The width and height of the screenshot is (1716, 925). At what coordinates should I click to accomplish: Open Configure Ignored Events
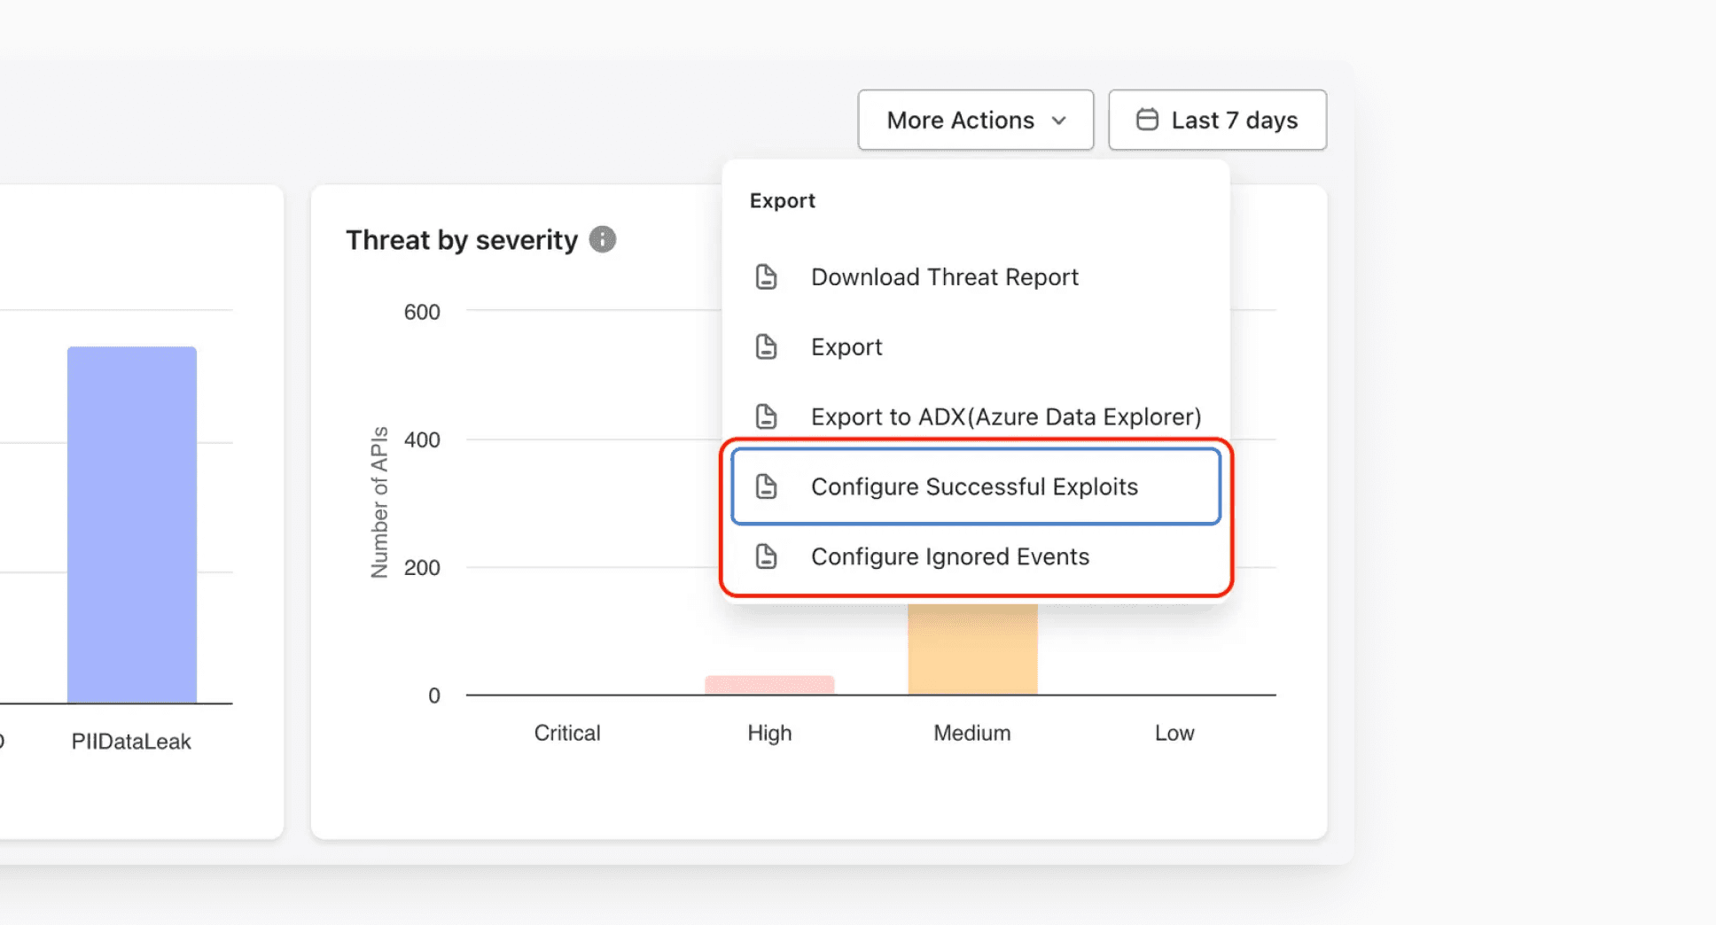(975, 556)
